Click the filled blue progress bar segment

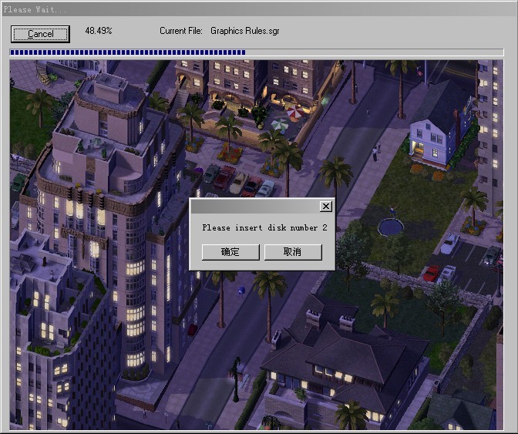coord(127,52)
